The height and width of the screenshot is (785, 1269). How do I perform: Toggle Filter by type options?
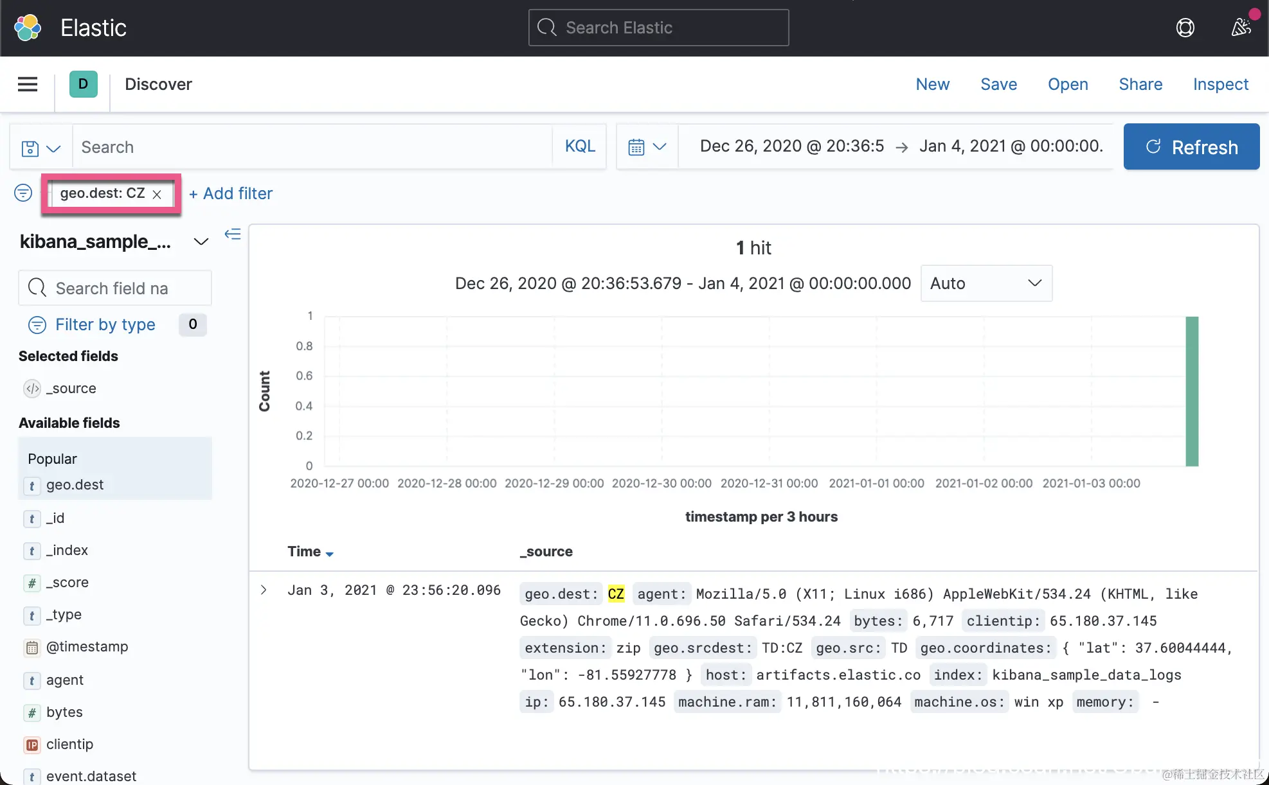(x=105, y=324)
